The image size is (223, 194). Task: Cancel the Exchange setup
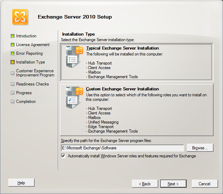[x=204, y=184]
